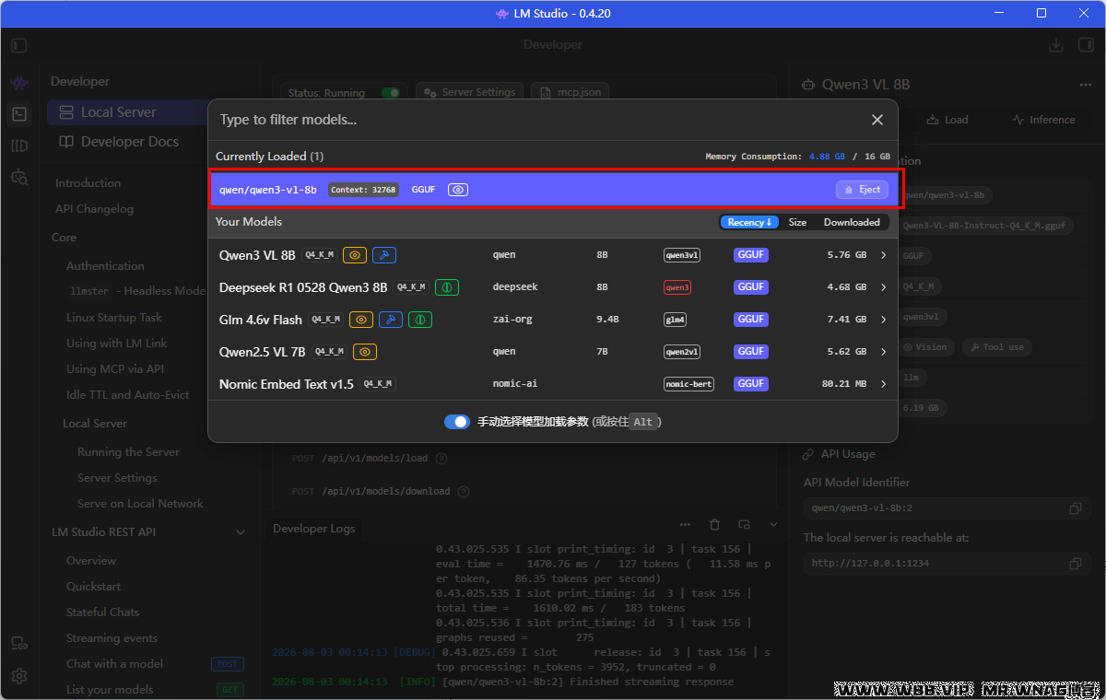Open the settings gear in the sidebar
The width and height of the screenshot is (1106, 700).
coord(19,675)
